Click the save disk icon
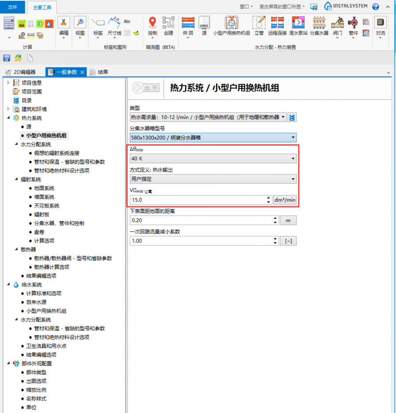The height and width of the screenshot is (413, 396). (7, 58)
